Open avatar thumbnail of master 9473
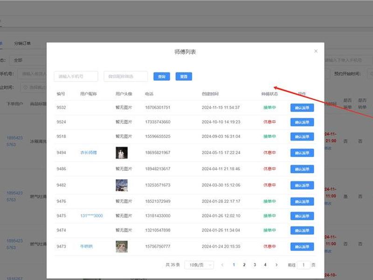The height and width of the screenshot is (280, 373). [x=122, y=246]
